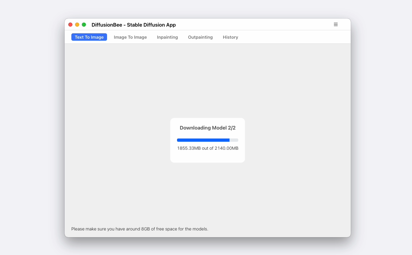Open the Inpainting tab
The image size is (412, 255).
coord(167,37)
